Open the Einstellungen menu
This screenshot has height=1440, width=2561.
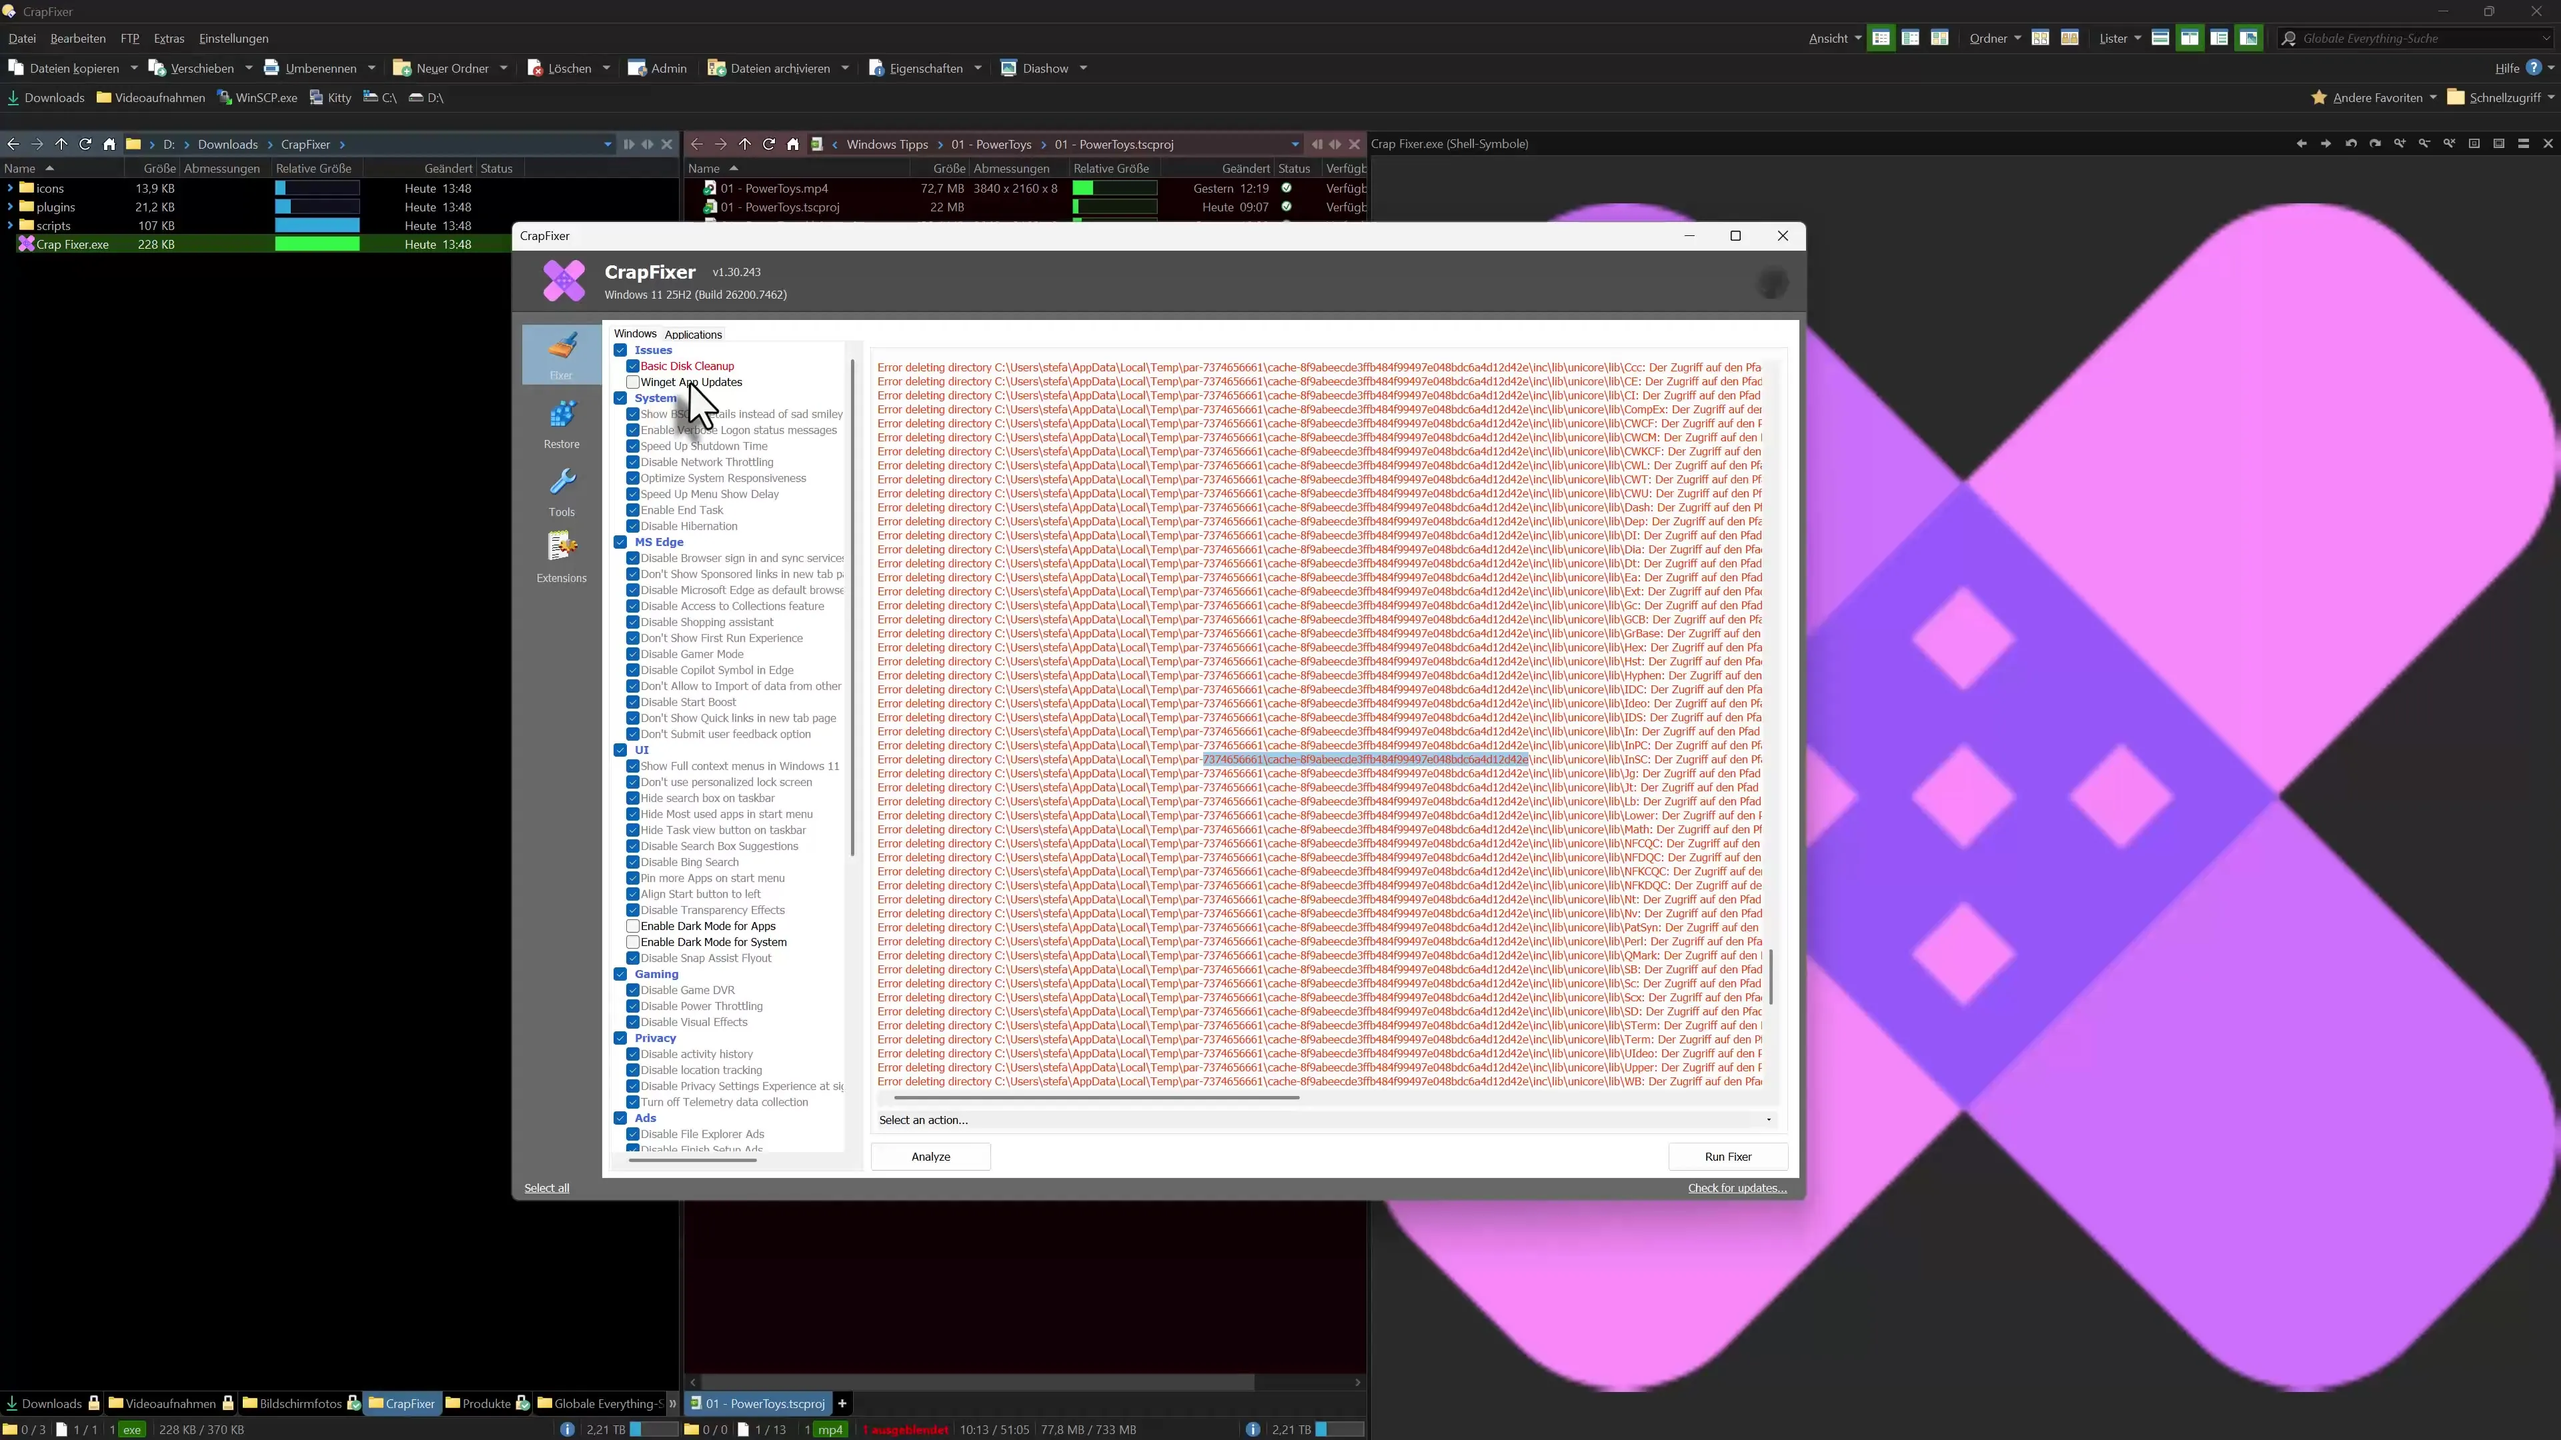[x=235, y=38]
